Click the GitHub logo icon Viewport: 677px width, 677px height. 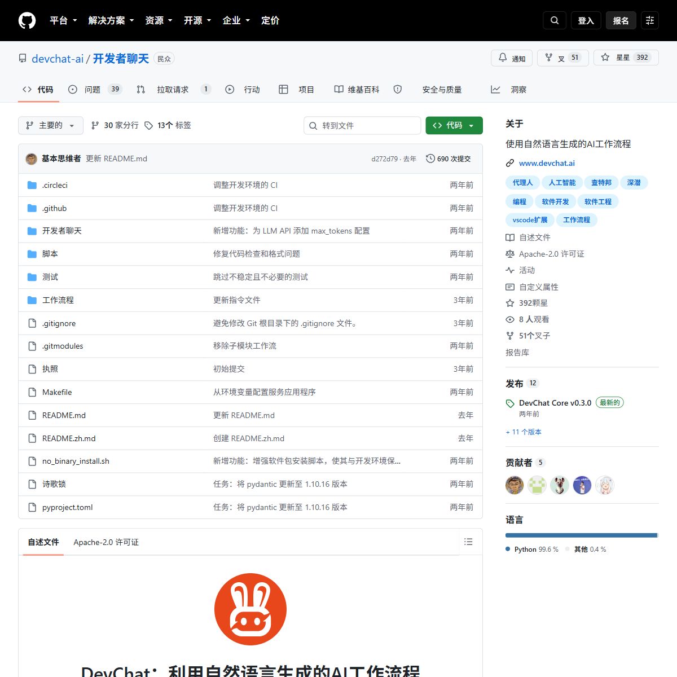27,20
